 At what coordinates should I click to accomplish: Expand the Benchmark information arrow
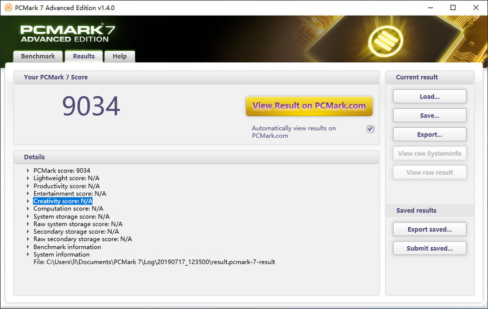pos(28,247)
